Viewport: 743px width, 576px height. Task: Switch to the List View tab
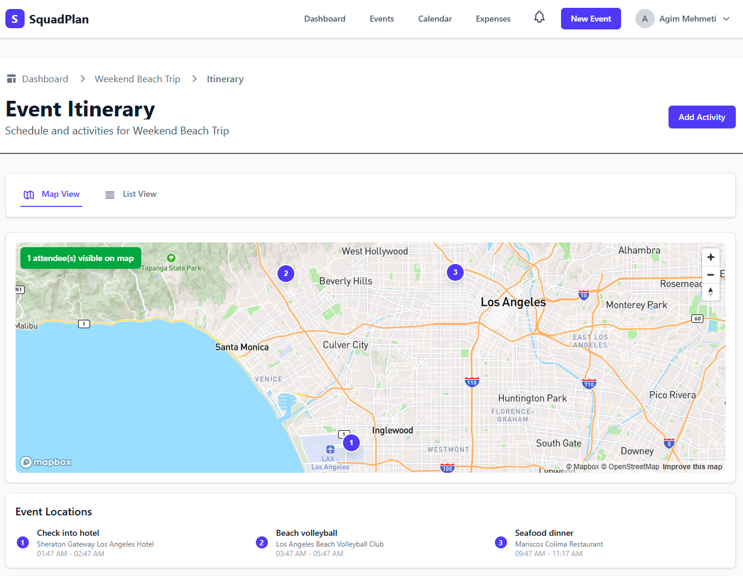[131, 194]
